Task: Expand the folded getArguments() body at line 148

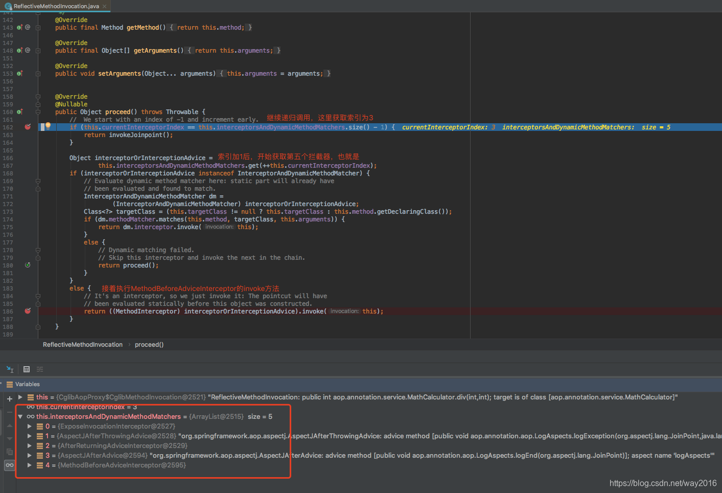Action: pos(38,51)
